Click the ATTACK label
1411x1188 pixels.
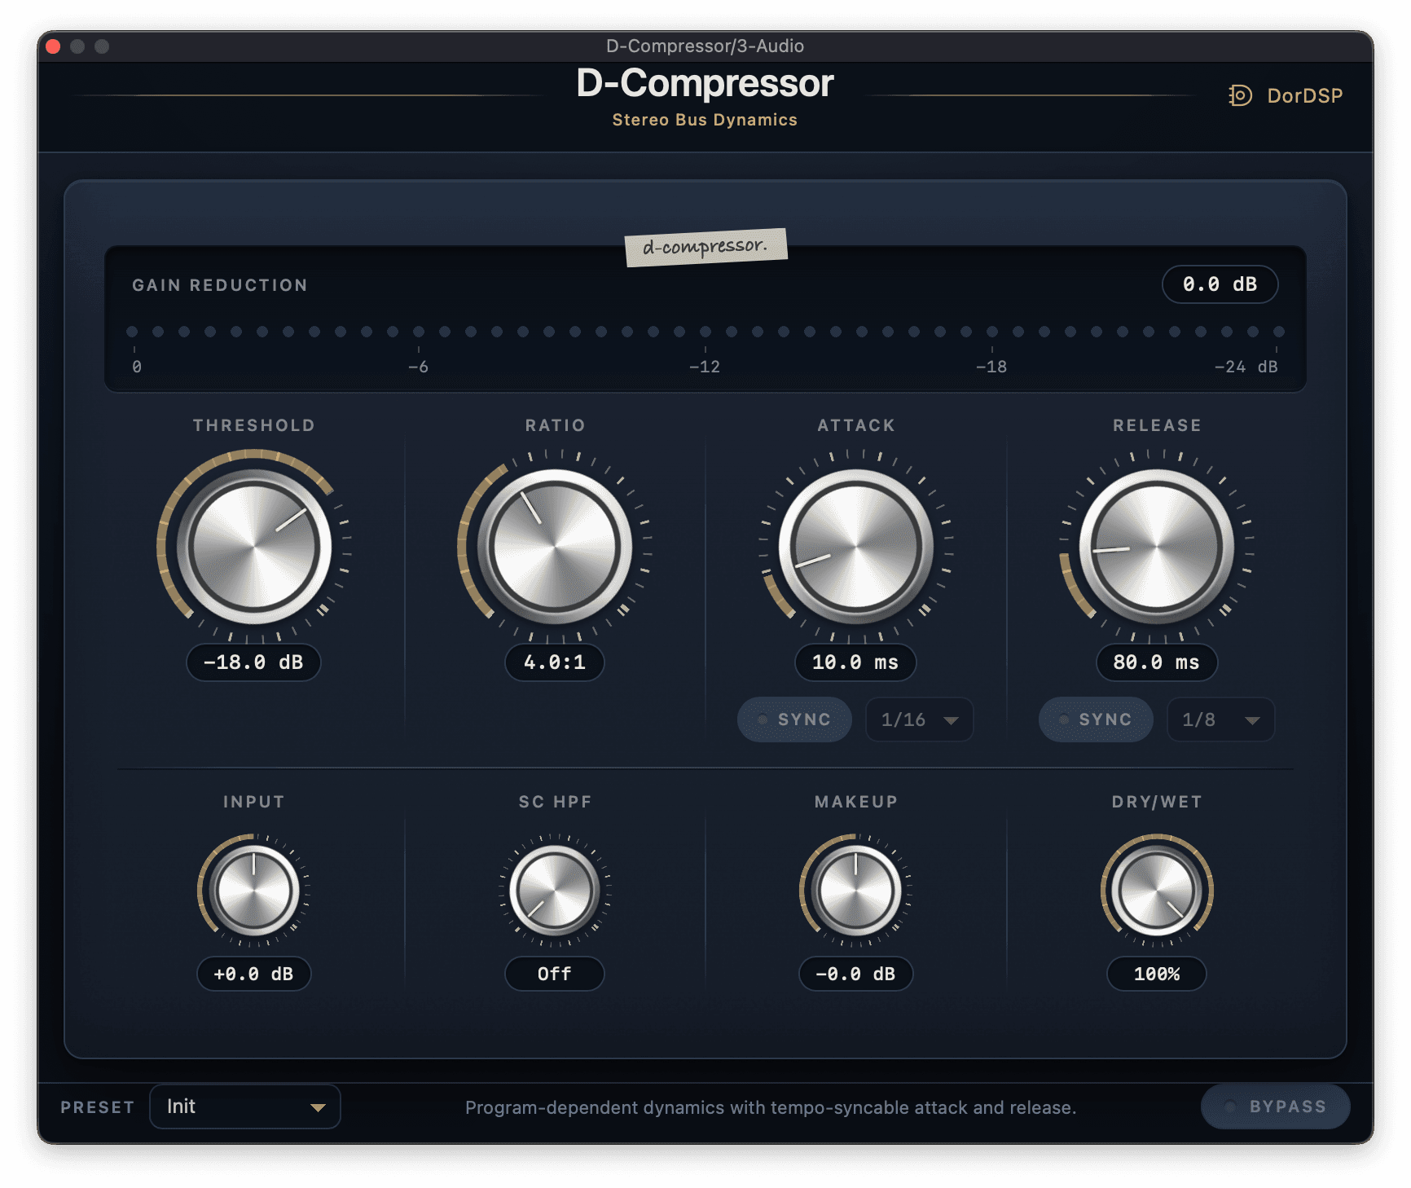[x=856, y=425]
